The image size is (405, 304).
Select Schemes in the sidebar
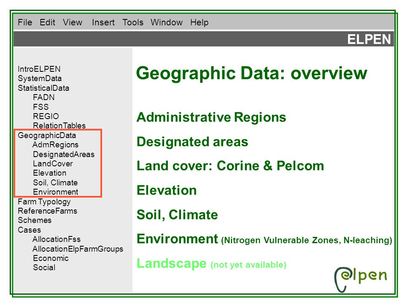coord(35,220)
